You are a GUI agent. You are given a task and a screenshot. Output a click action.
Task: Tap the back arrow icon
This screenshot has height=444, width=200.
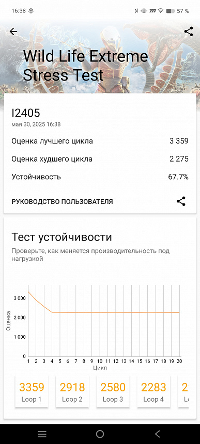click(13, 31)
